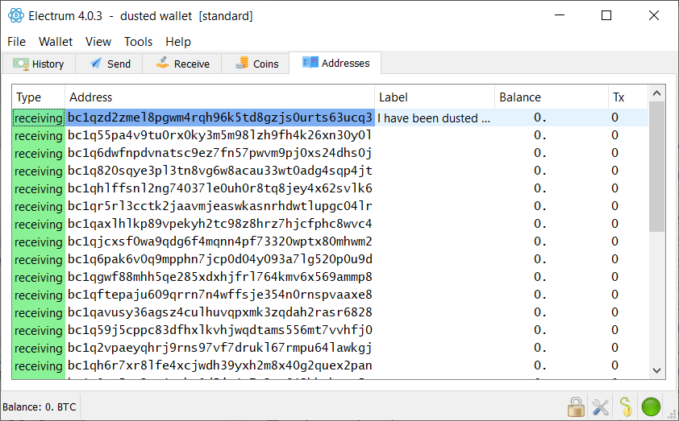Switch to the History tab
The width and height of the screenshot is (679, 421).
click(39, 64)
